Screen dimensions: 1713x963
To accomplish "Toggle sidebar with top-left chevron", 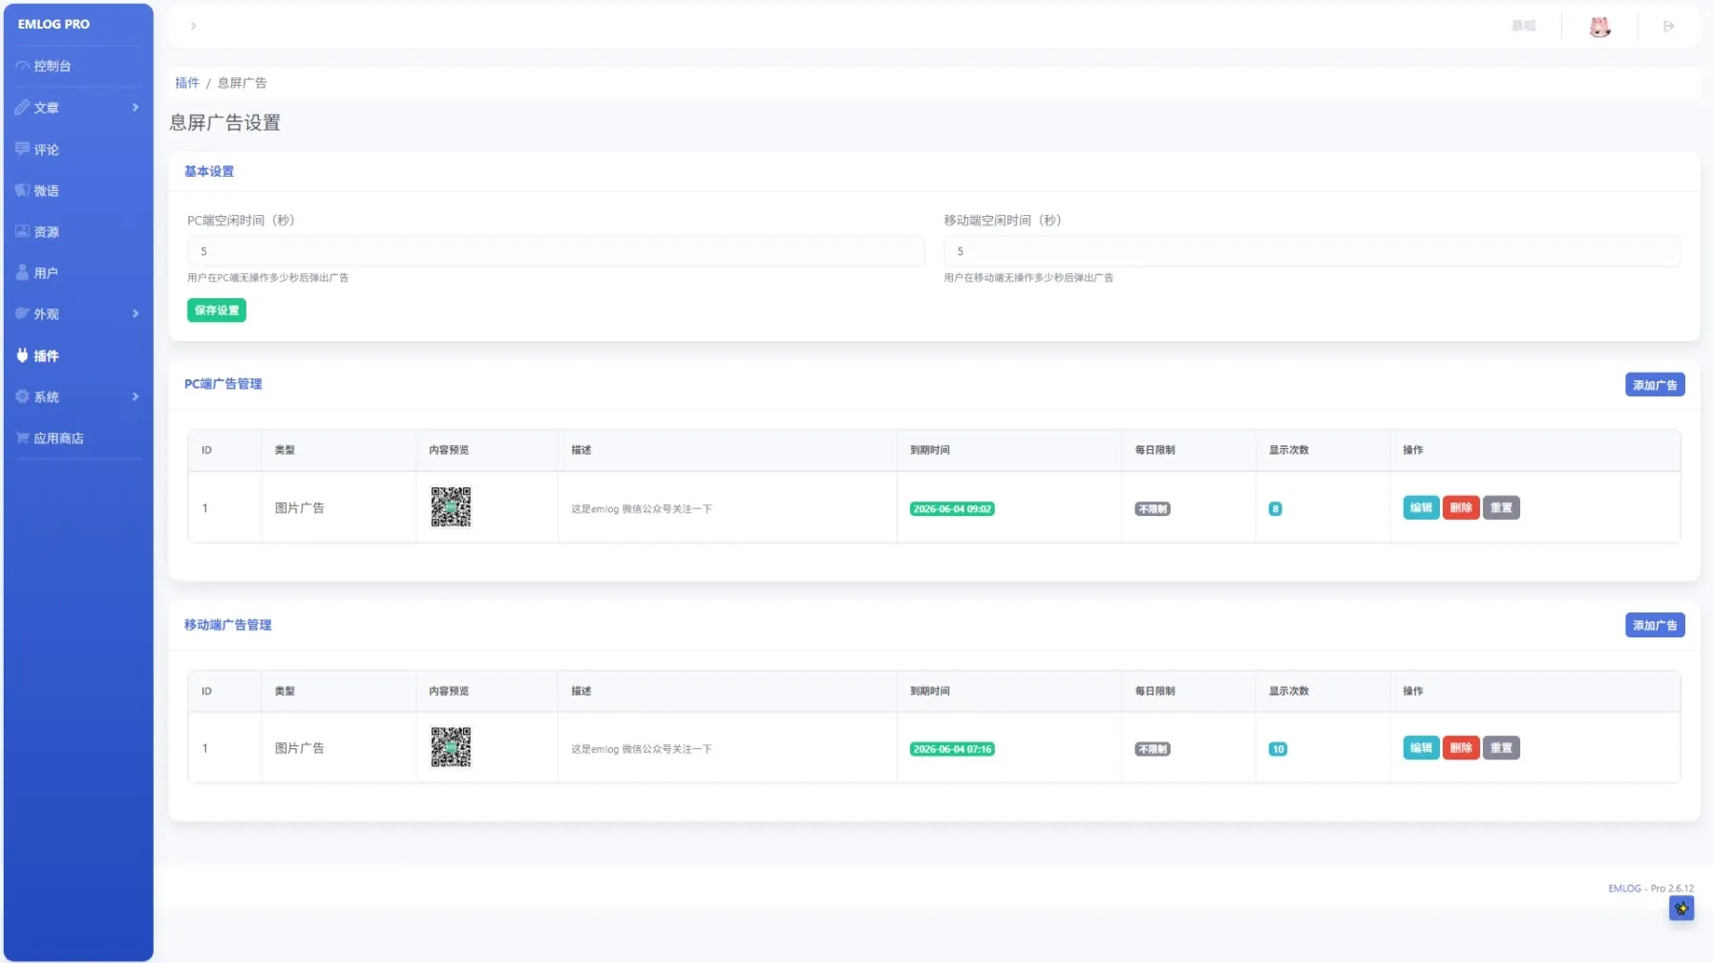I will point(193,26).
